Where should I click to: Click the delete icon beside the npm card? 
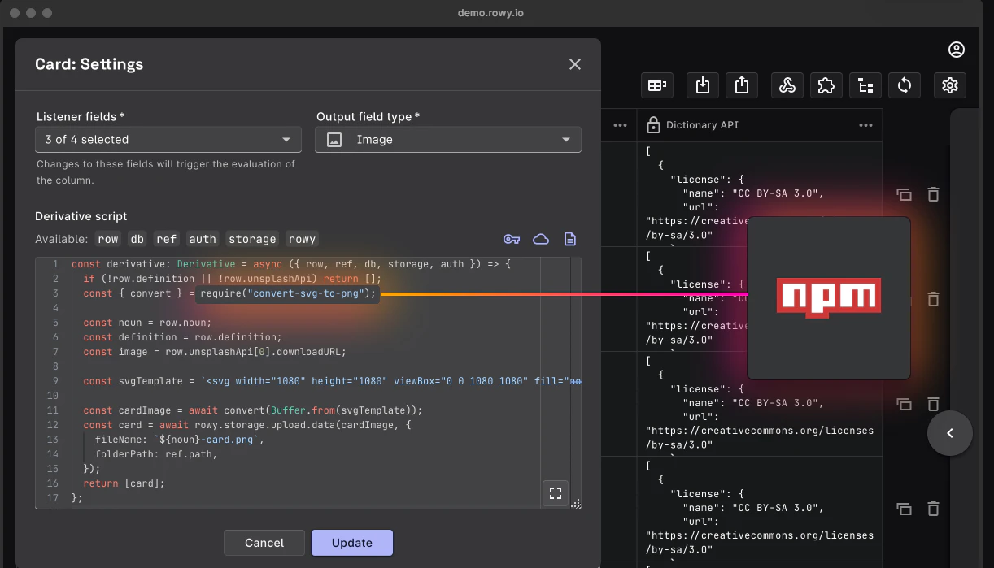934,299
